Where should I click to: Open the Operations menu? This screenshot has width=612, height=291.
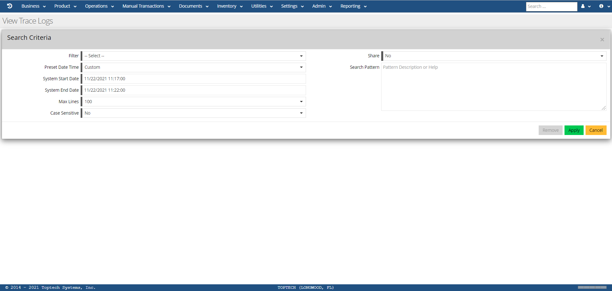pyautogui.click(x=99, y=6)
